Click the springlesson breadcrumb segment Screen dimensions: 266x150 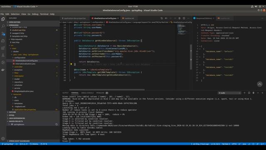coord(85,22)
